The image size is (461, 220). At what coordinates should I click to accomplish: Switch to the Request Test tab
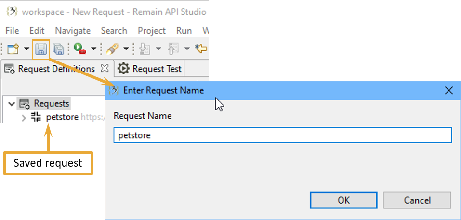pyautogui.click(x=150, y=69)
